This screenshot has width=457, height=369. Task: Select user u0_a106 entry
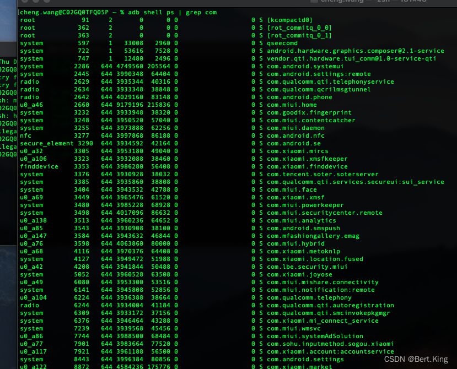pos(34,159)
